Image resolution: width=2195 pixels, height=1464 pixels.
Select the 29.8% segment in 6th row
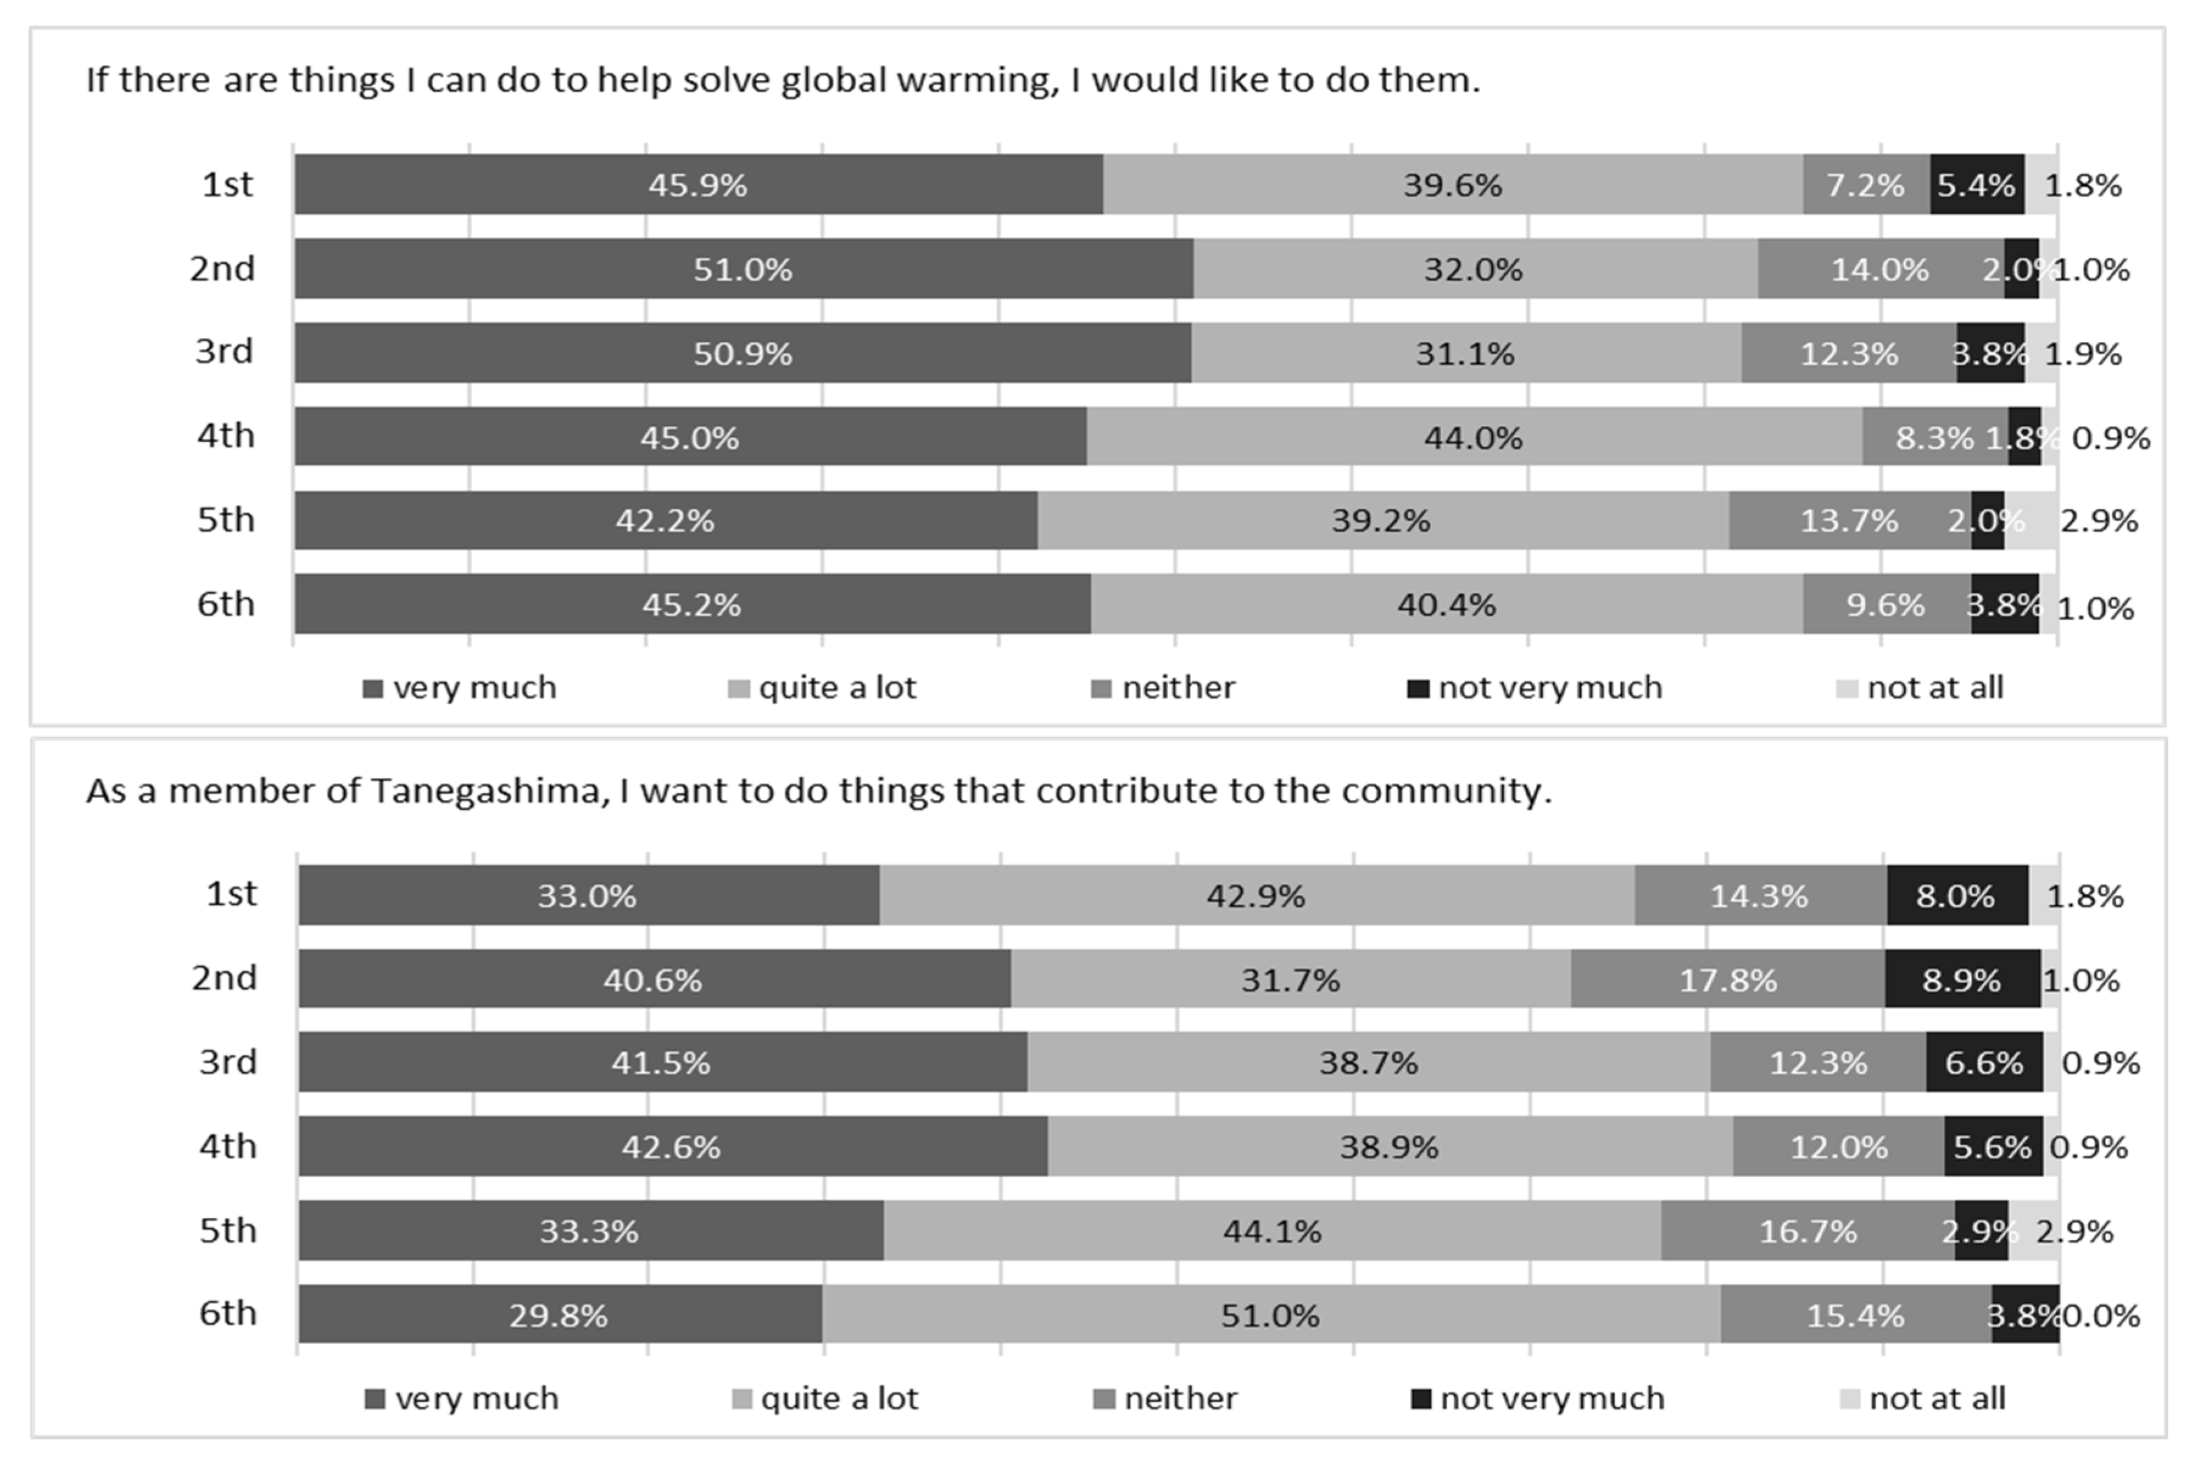tap(560, 1314)
